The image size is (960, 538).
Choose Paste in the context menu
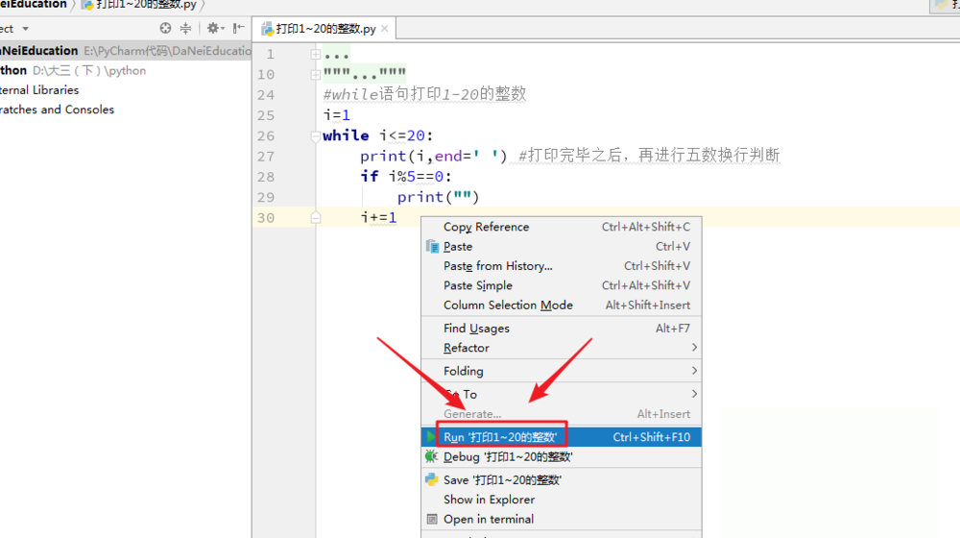click(562, 246)
